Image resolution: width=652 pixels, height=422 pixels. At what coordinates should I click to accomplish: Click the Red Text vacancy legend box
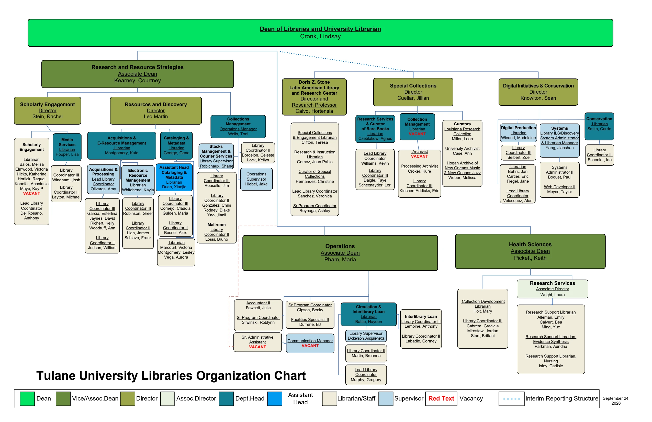(441, 398)
